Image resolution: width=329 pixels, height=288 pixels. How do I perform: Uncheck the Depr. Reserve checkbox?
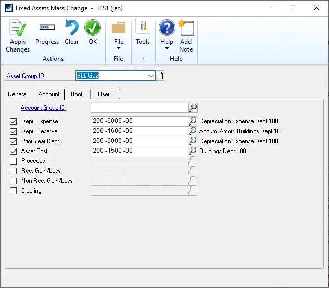[x=14, y=131]
